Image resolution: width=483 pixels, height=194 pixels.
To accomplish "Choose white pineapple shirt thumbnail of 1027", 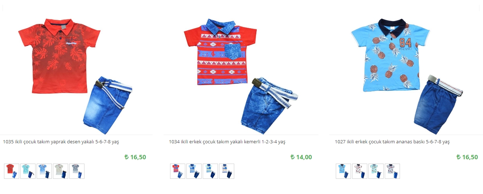I will (x=360, y=171).
